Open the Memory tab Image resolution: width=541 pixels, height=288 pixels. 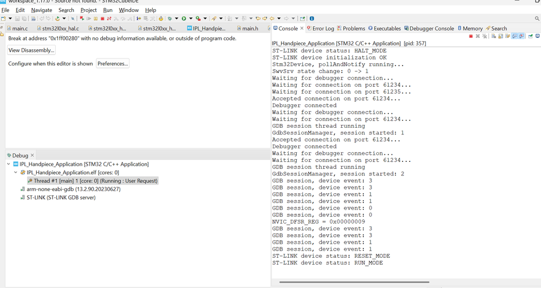[470, 29]
